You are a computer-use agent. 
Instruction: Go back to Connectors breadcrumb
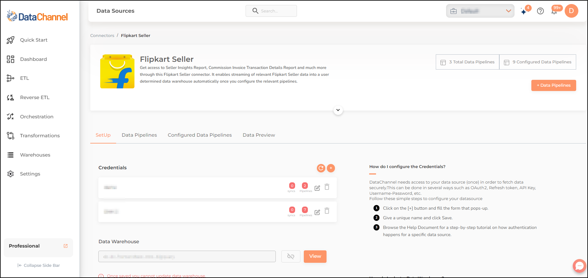click(102, 36)
